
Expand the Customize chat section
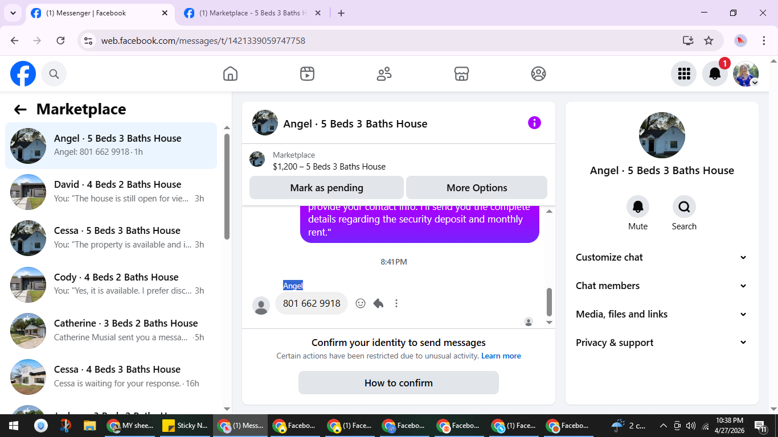tap(662, 257)
